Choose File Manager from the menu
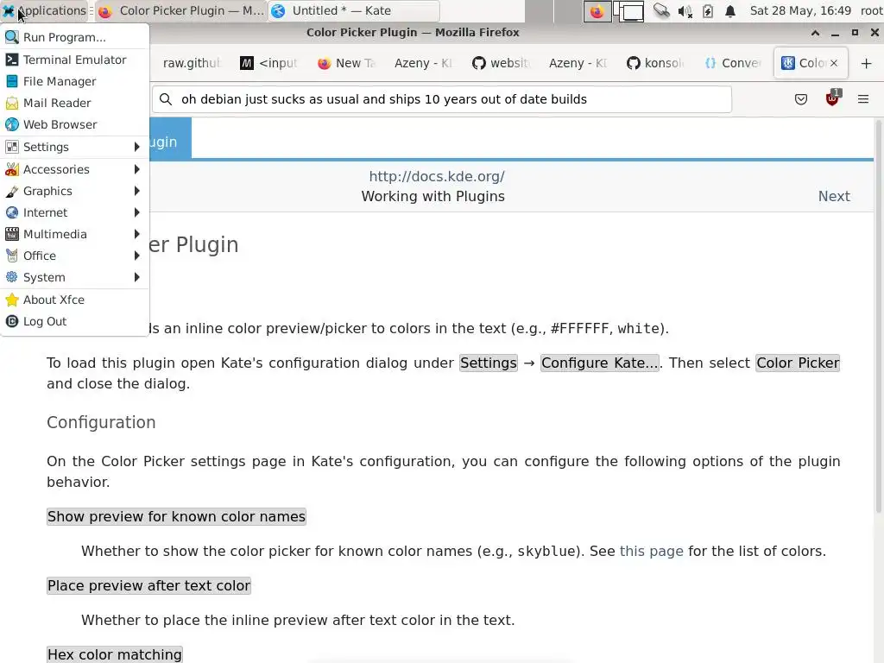Image resolution: width=884 pixels, height=663 pixels. 74,81
